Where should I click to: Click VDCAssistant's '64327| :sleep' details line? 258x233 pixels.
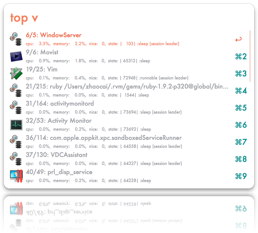pos(104,163)
